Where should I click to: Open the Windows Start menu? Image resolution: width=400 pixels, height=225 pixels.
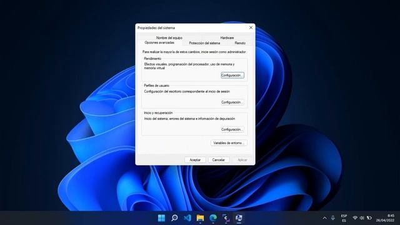click(161, 218)
